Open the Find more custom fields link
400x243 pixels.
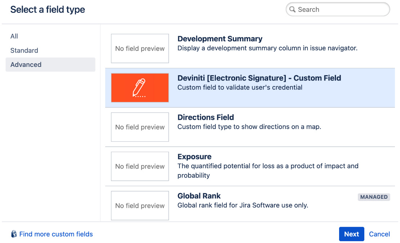click(56, 234)
